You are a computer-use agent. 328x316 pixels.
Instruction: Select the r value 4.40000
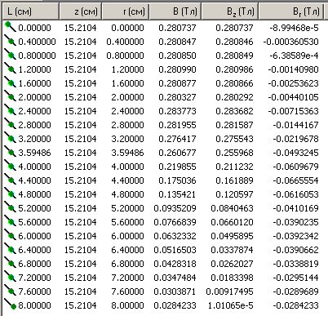click(x=127, y=180)
